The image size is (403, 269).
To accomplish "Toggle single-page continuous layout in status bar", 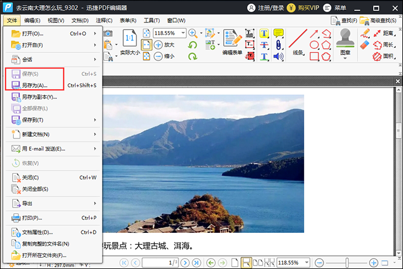I will click(x=246, y=263).
